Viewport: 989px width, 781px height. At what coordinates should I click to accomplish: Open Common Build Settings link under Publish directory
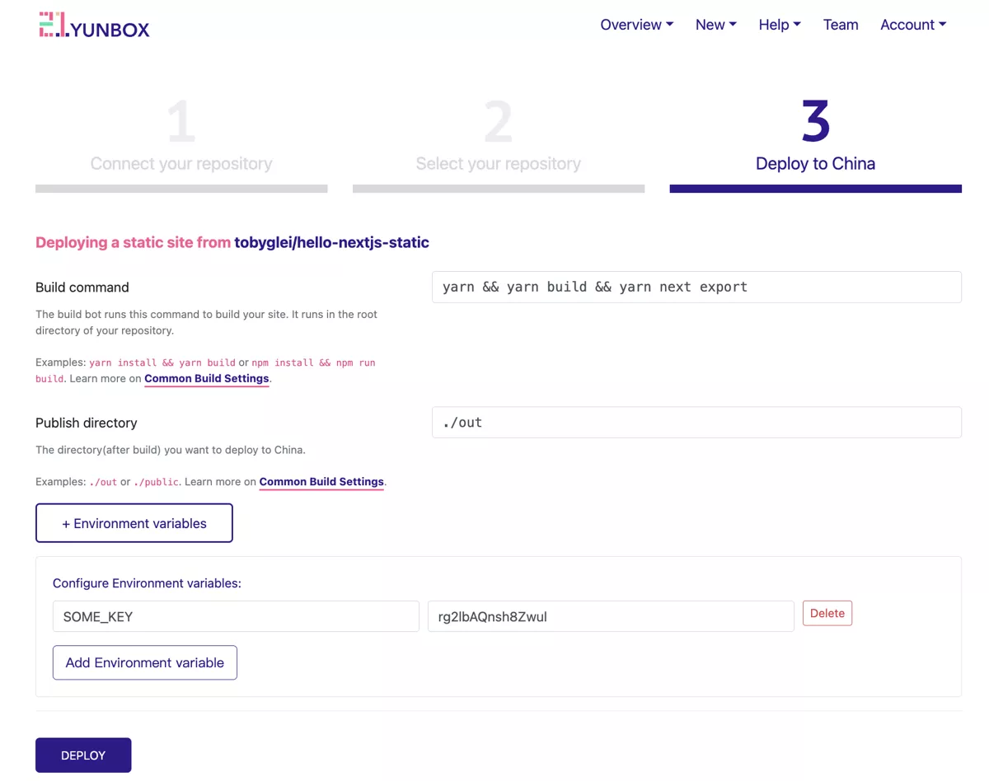click(x=321, y=482)
